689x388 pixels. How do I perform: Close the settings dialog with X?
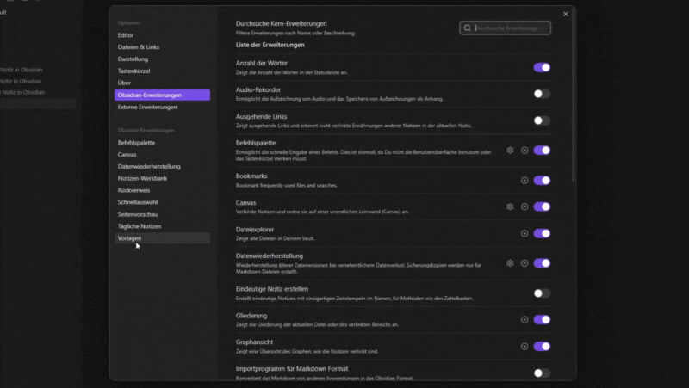click(x=566, y=14)
